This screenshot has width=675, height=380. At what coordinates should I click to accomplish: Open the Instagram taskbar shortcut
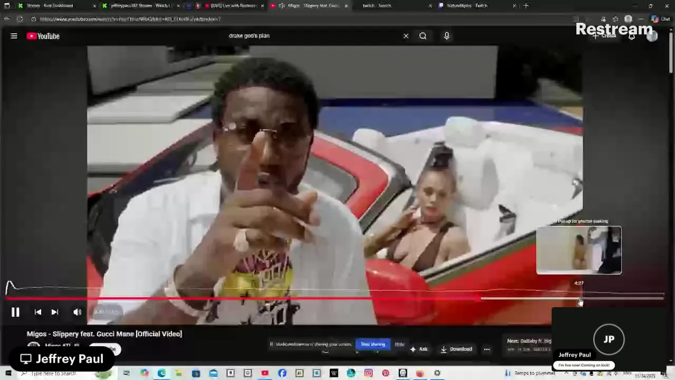pyautogui.click(x=369, y=373)
